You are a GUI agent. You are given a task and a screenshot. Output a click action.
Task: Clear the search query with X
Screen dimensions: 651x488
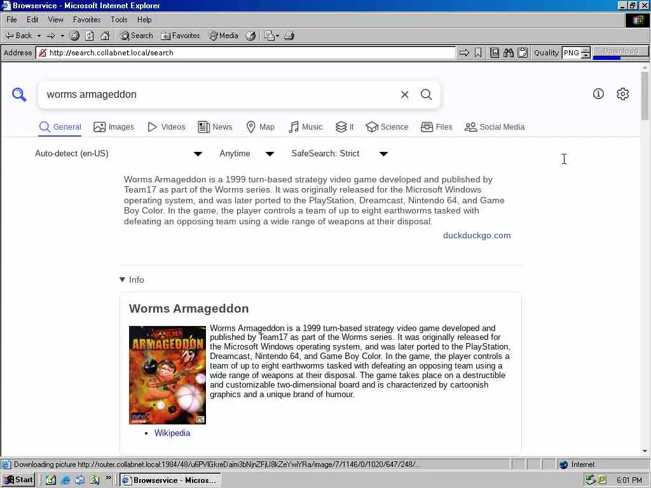point(405,95)
